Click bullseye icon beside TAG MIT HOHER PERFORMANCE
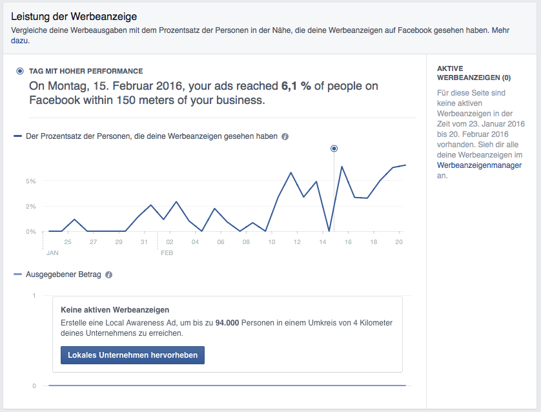The width and height of the screenshot is (541, 412). click(x=21, y=71)
